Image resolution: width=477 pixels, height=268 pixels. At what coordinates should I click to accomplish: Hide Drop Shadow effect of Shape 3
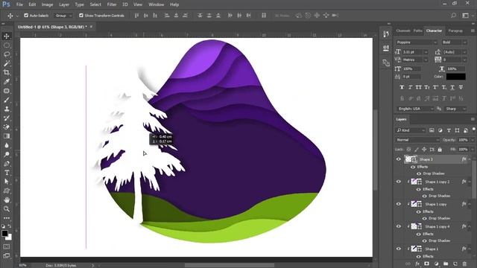click(x=419, y=173)
